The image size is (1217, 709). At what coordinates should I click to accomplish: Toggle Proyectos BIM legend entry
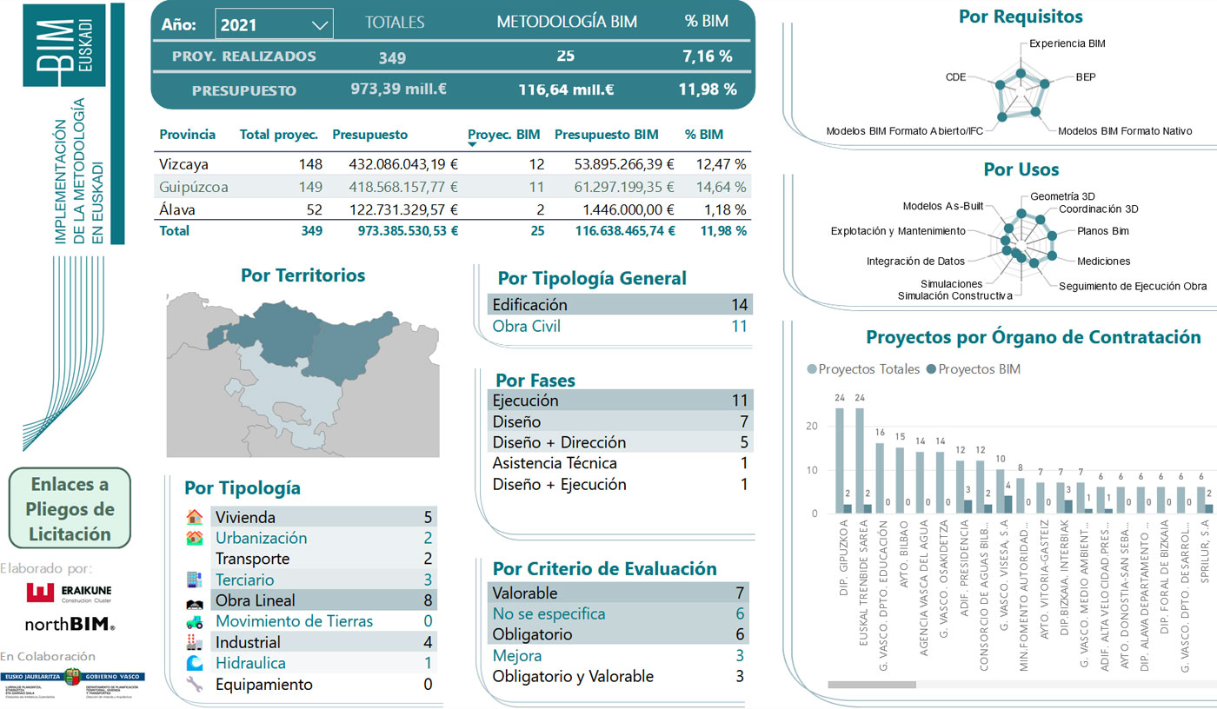tap(974, 369)
